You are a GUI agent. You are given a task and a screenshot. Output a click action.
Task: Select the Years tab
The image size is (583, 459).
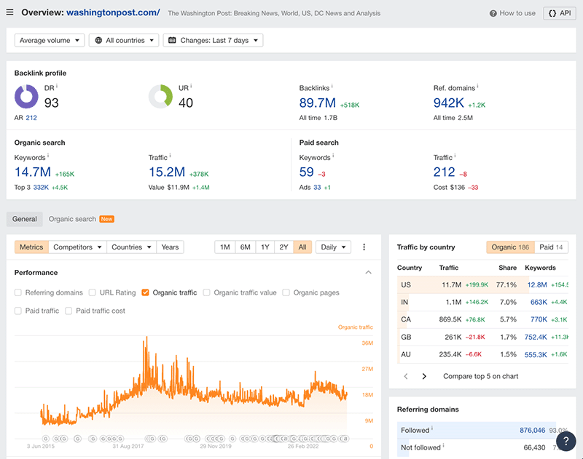point(170,247)
